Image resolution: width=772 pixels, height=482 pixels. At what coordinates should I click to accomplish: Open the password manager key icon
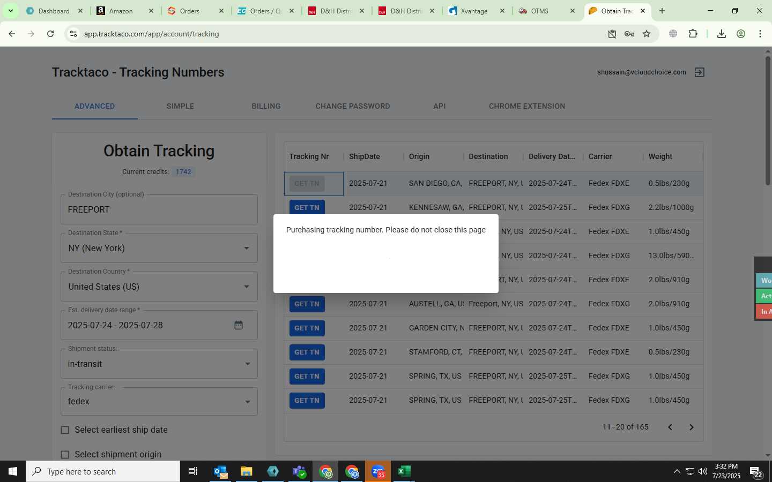tap(629, 34)
